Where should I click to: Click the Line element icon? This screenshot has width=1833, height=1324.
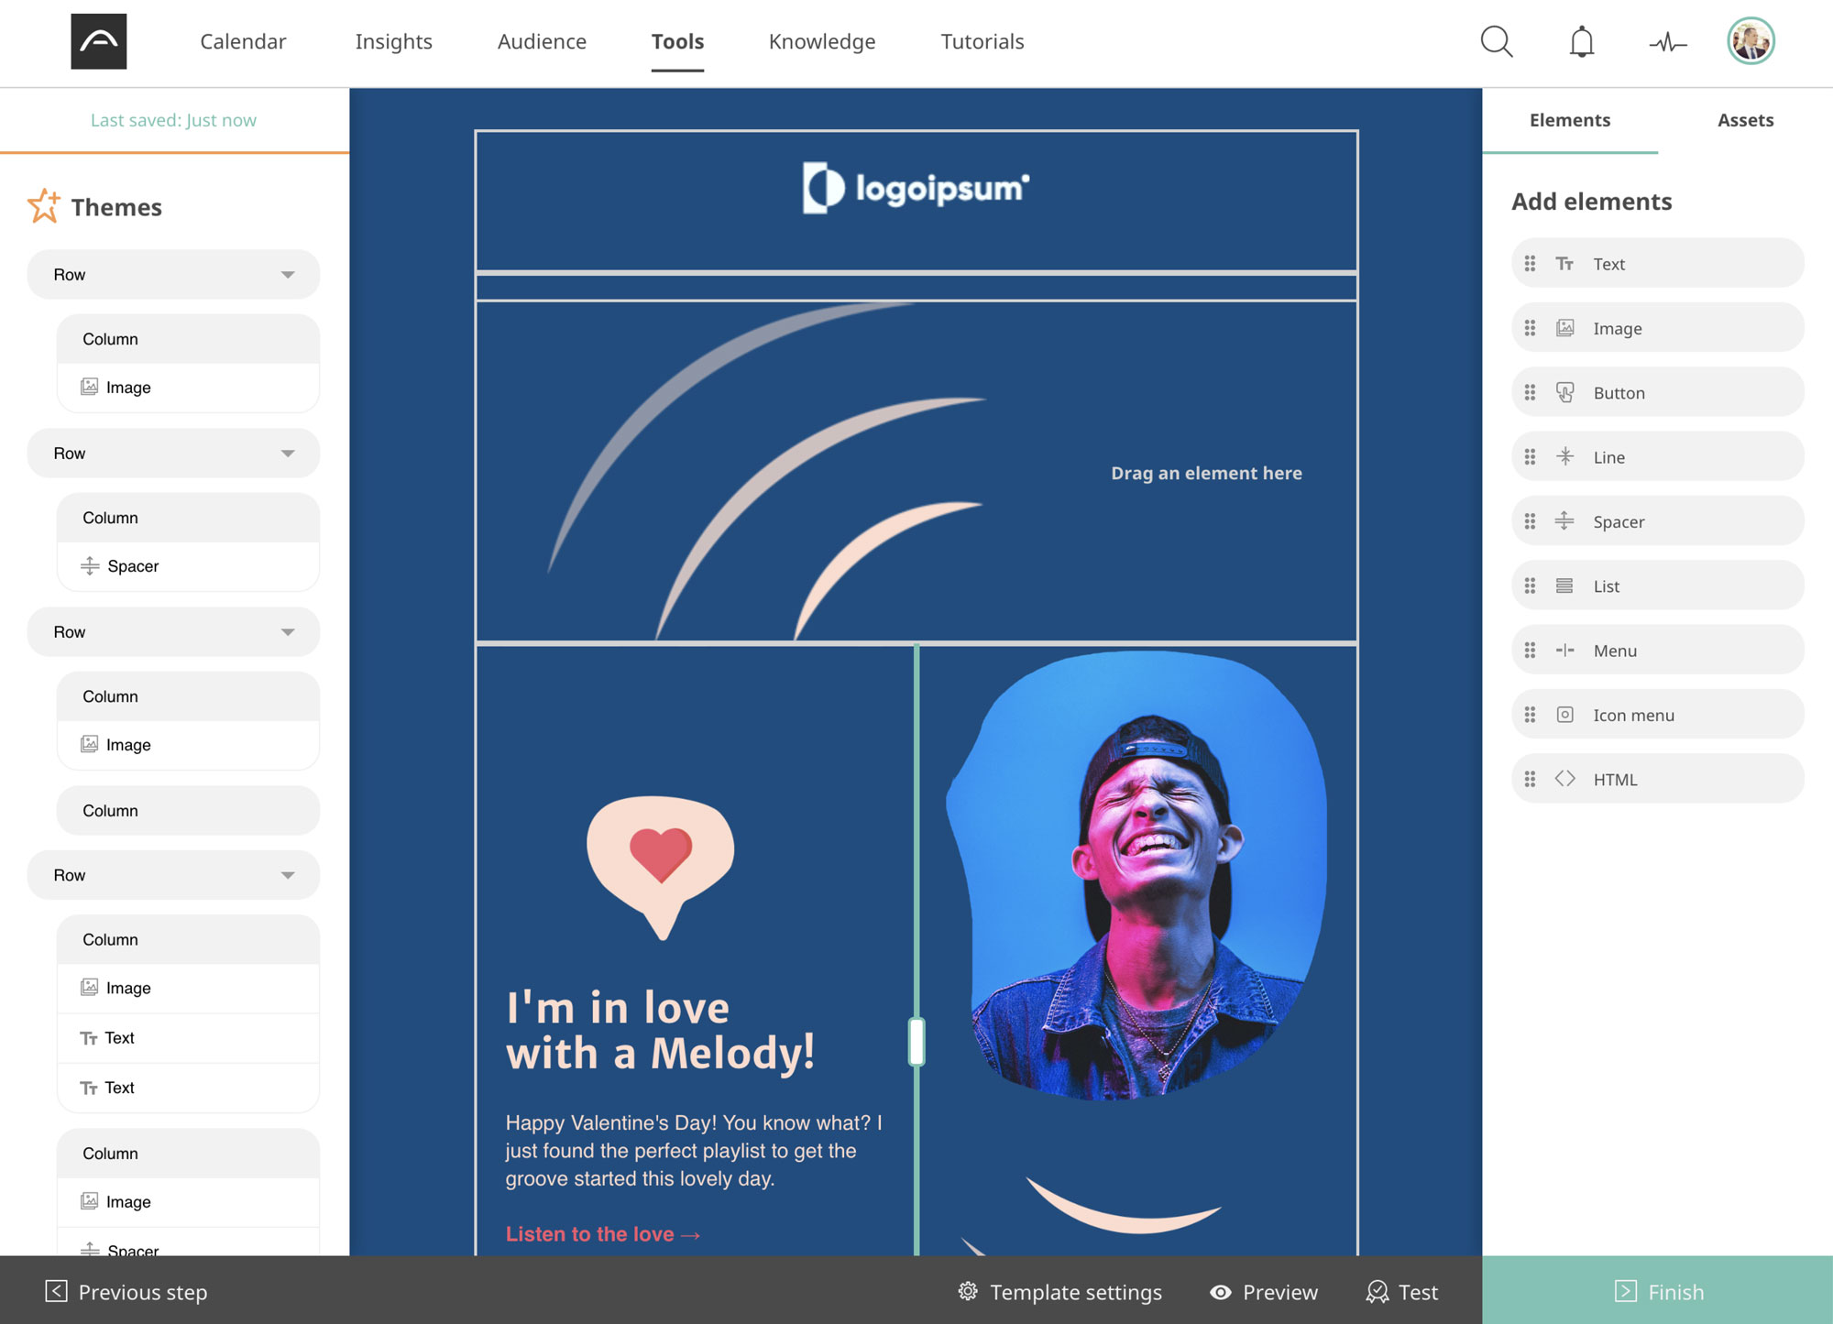pos(1565,456)
